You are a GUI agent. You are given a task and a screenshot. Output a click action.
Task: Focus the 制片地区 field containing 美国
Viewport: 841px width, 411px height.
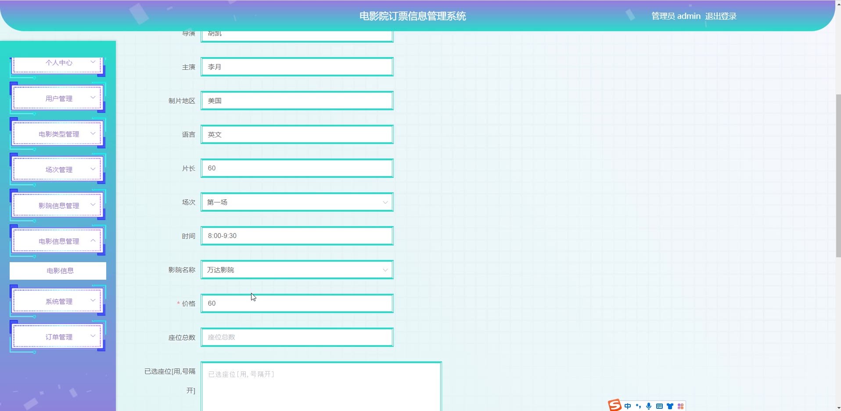(x=297, y=101)
